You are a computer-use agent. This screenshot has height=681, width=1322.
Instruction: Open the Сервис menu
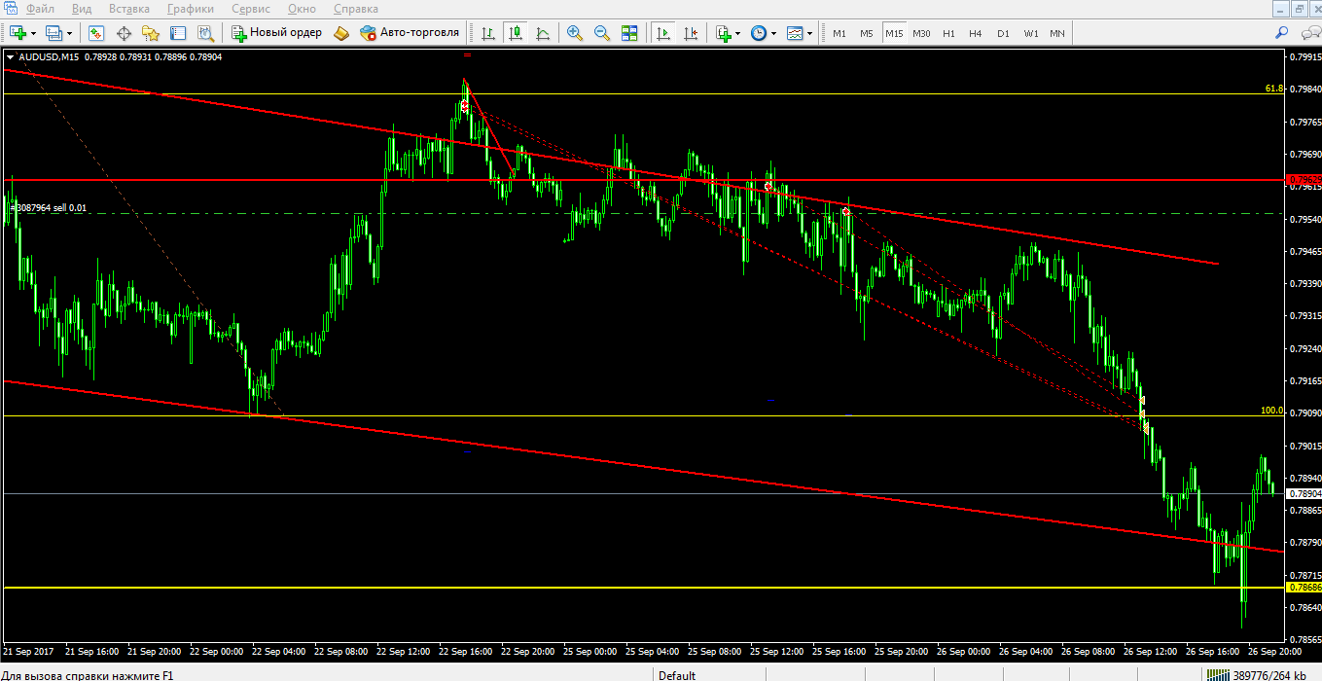pyautogui.click(x=251, y=9)
